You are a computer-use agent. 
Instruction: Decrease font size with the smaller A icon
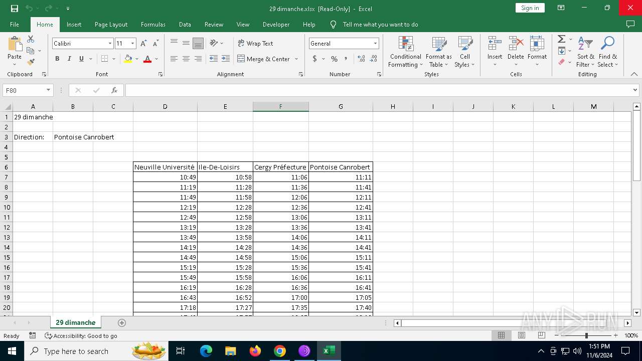coord(155,44)
